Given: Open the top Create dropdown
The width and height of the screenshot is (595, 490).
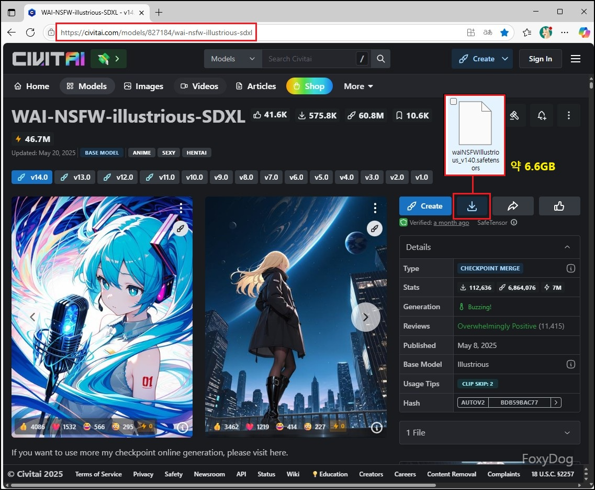Looking at the screenshot, I should pyautogui.click(x=482, y=59).
